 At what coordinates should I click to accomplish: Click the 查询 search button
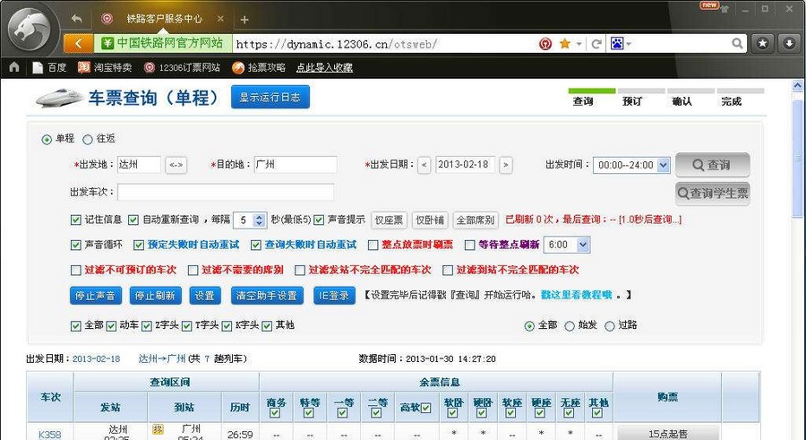pyautogui.click(x=713, y=165)
